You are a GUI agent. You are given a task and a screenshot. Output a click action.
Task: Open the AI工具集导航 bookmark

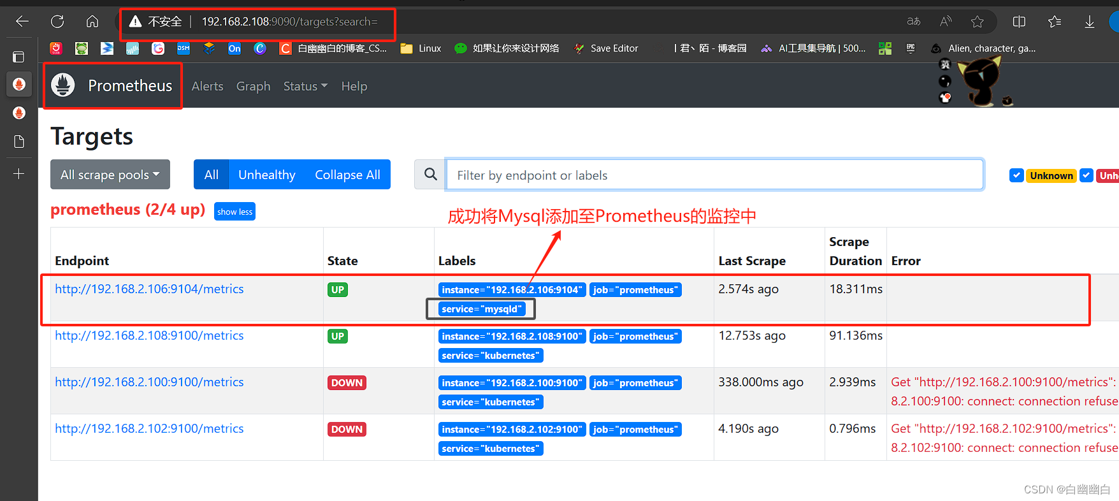click(x=813, y=48)
